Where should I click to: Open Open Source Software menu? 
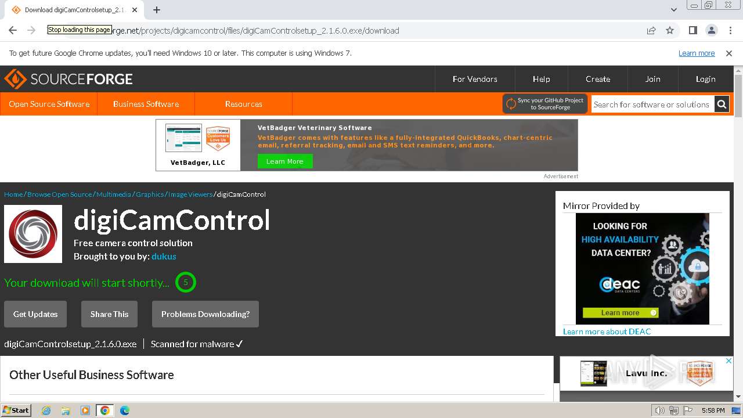tap(49, 104)
